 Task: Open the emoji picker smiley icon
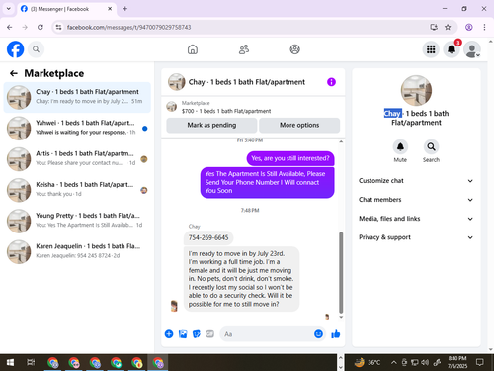[318, 334]
